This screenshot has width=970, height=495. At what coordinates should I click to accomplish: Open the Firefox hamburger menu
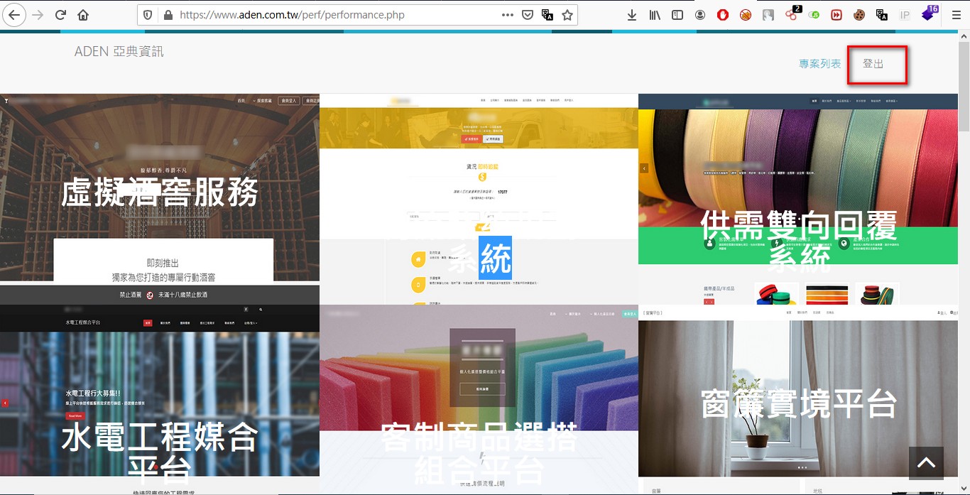[x=956, y=15]
